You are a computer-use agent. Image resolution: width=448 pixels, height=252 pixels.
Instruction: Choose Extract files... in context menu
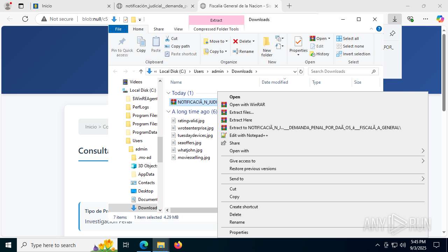[x=323, y=112]
